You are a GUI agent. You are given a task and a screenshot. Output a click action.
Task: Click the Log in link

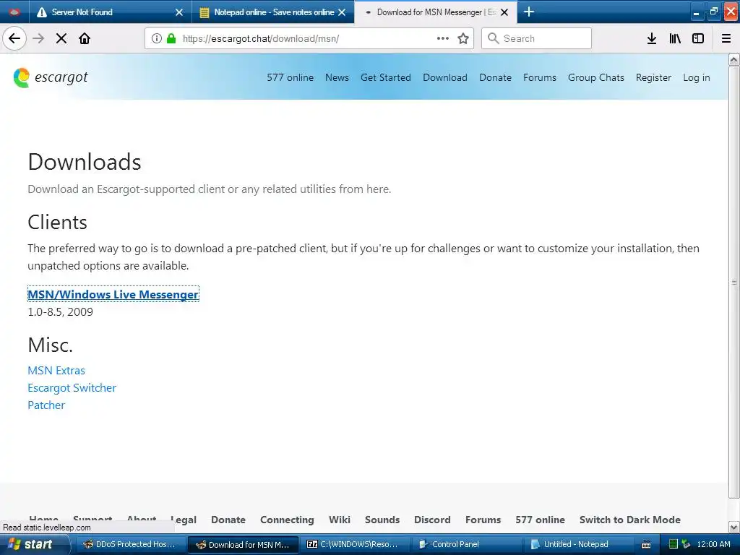[x=696, y=77]
